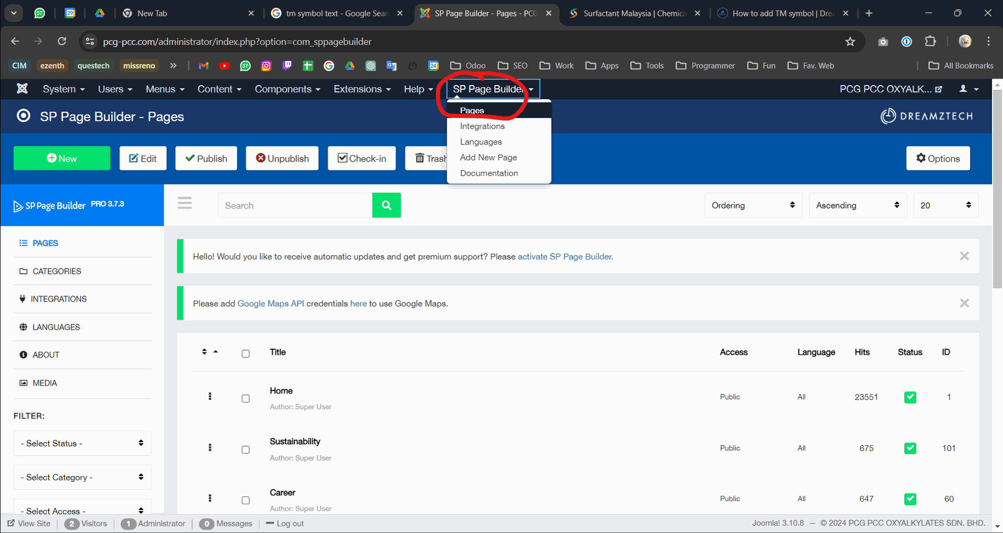Click the green New button
The height and width of the screenshot is (533, 1003).
62,158
